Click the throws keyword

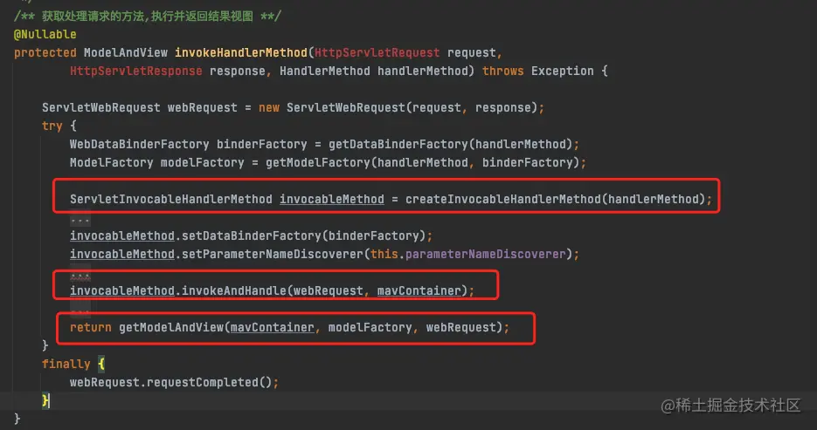502,71
